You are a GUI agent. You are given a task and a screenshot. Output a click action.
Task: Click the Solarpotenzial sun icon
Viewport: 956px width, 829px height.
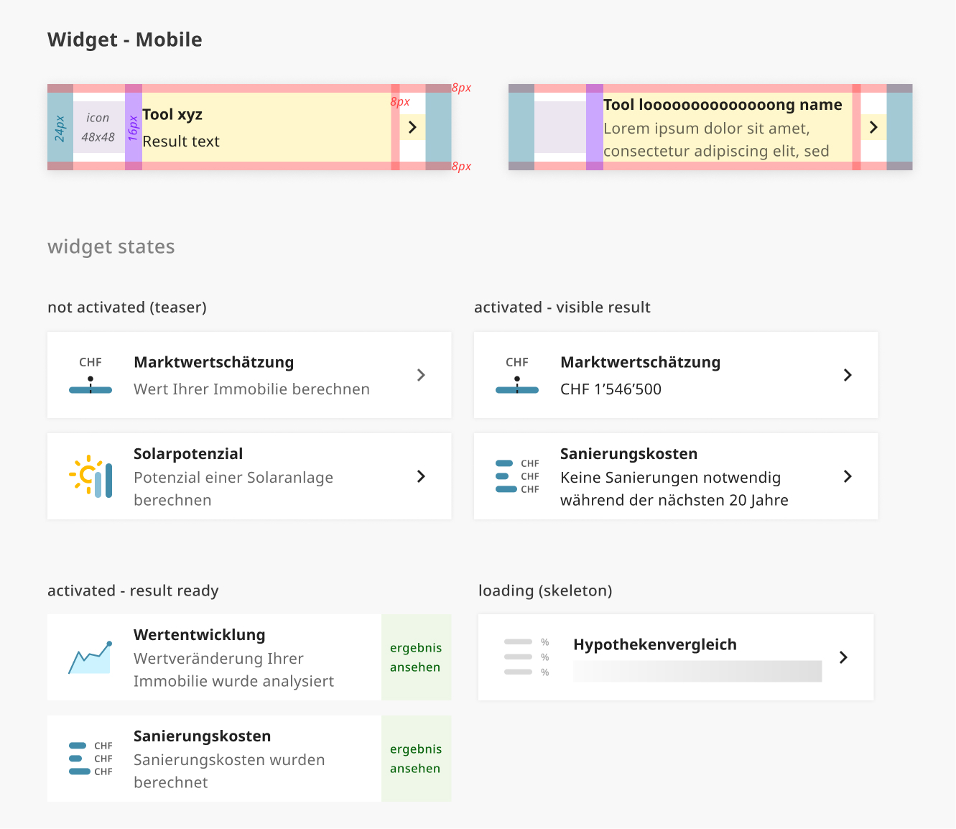[91, 476]
